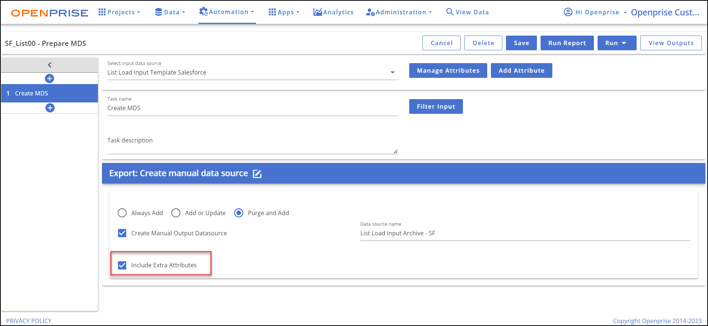Edit the export type via pencil icon
Image resolution: width=708 pixels, height=326 pixels.
pos(257,174)
